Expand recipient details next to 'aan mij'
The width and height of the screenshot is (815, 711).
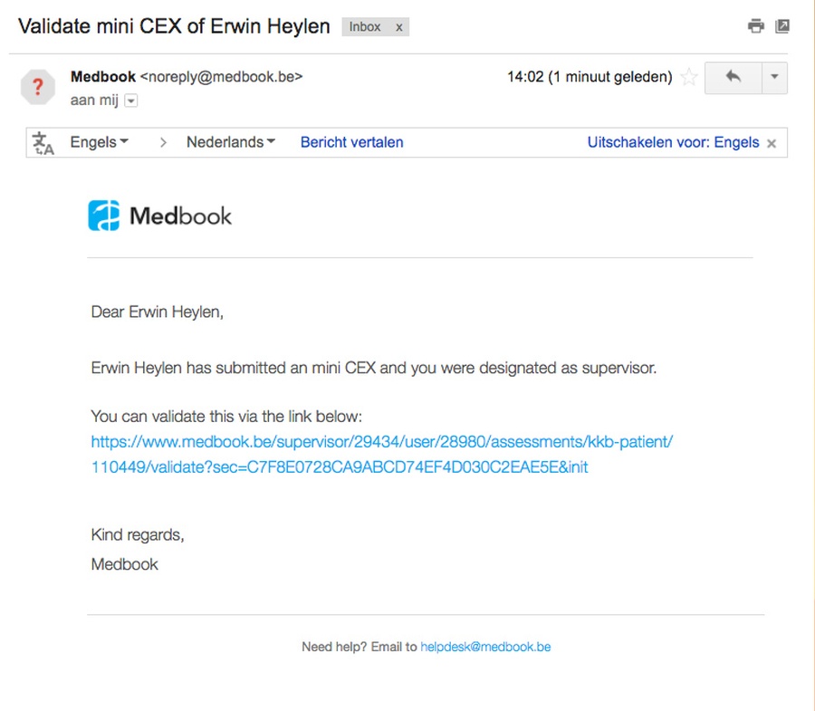click(131, 101)
